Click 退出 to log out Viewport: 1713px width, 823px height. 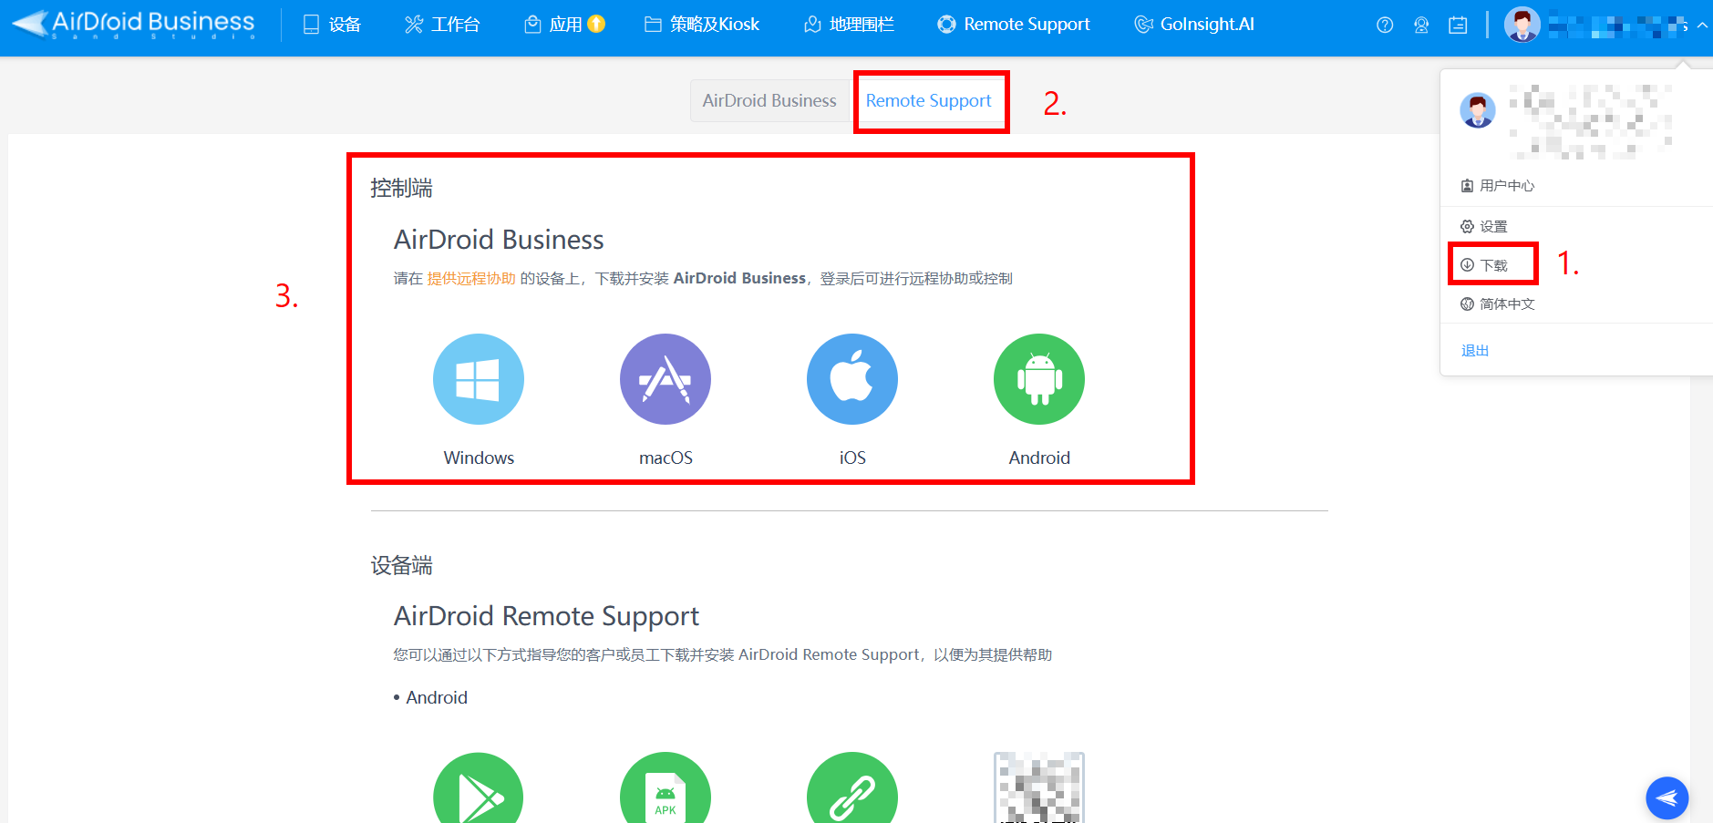(1475, 351)
